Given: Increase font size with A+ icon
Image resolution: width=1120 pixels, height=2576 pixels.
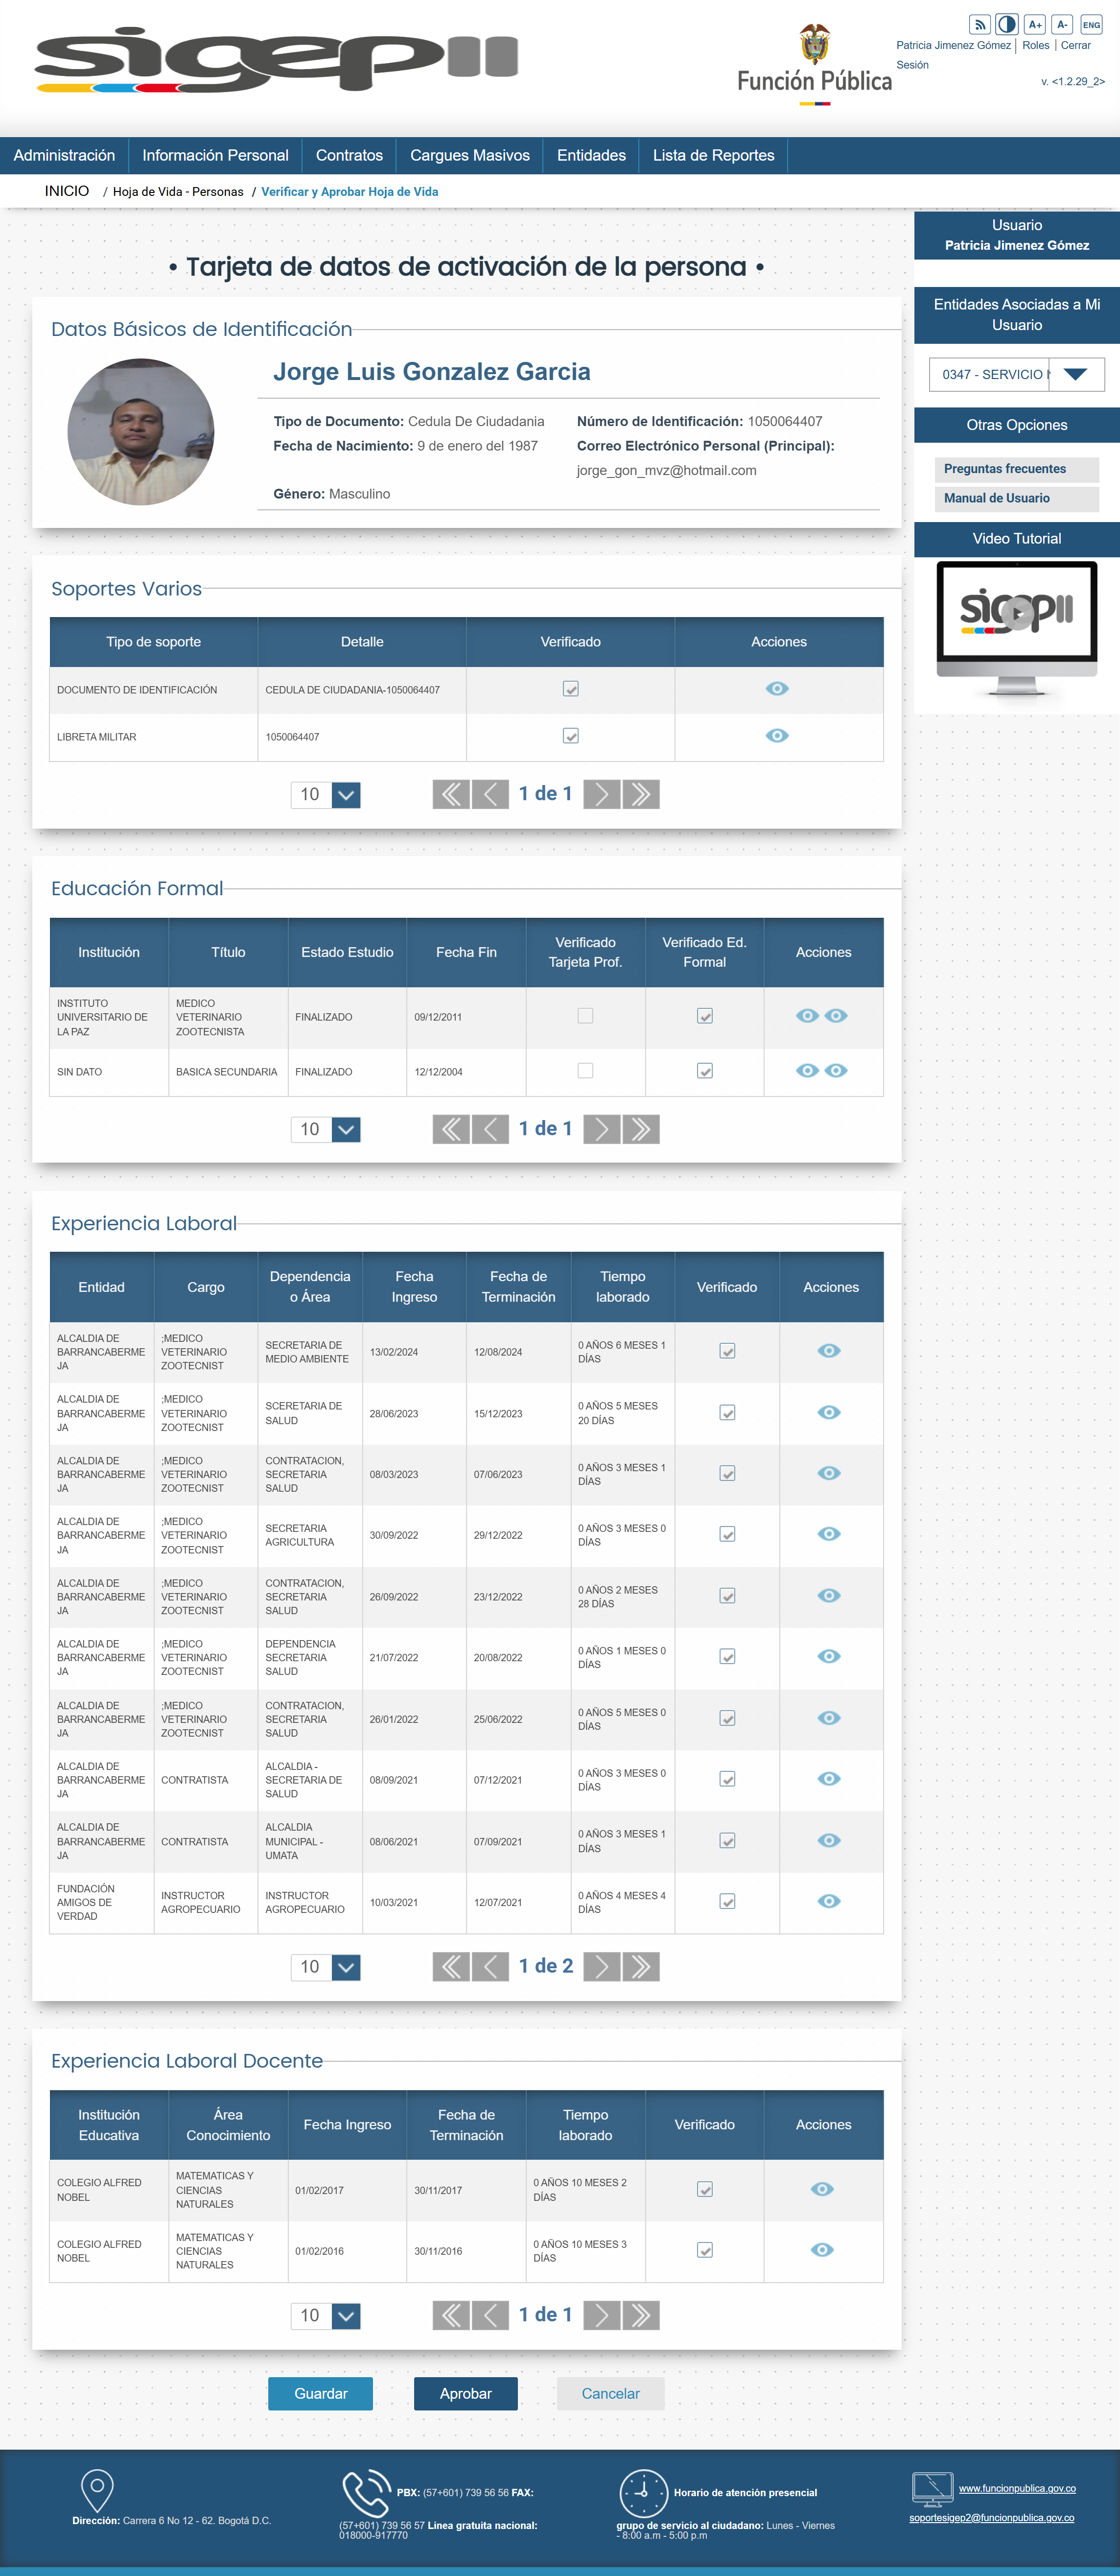Looking at the screenshot, I should (x=1035, y=24).
